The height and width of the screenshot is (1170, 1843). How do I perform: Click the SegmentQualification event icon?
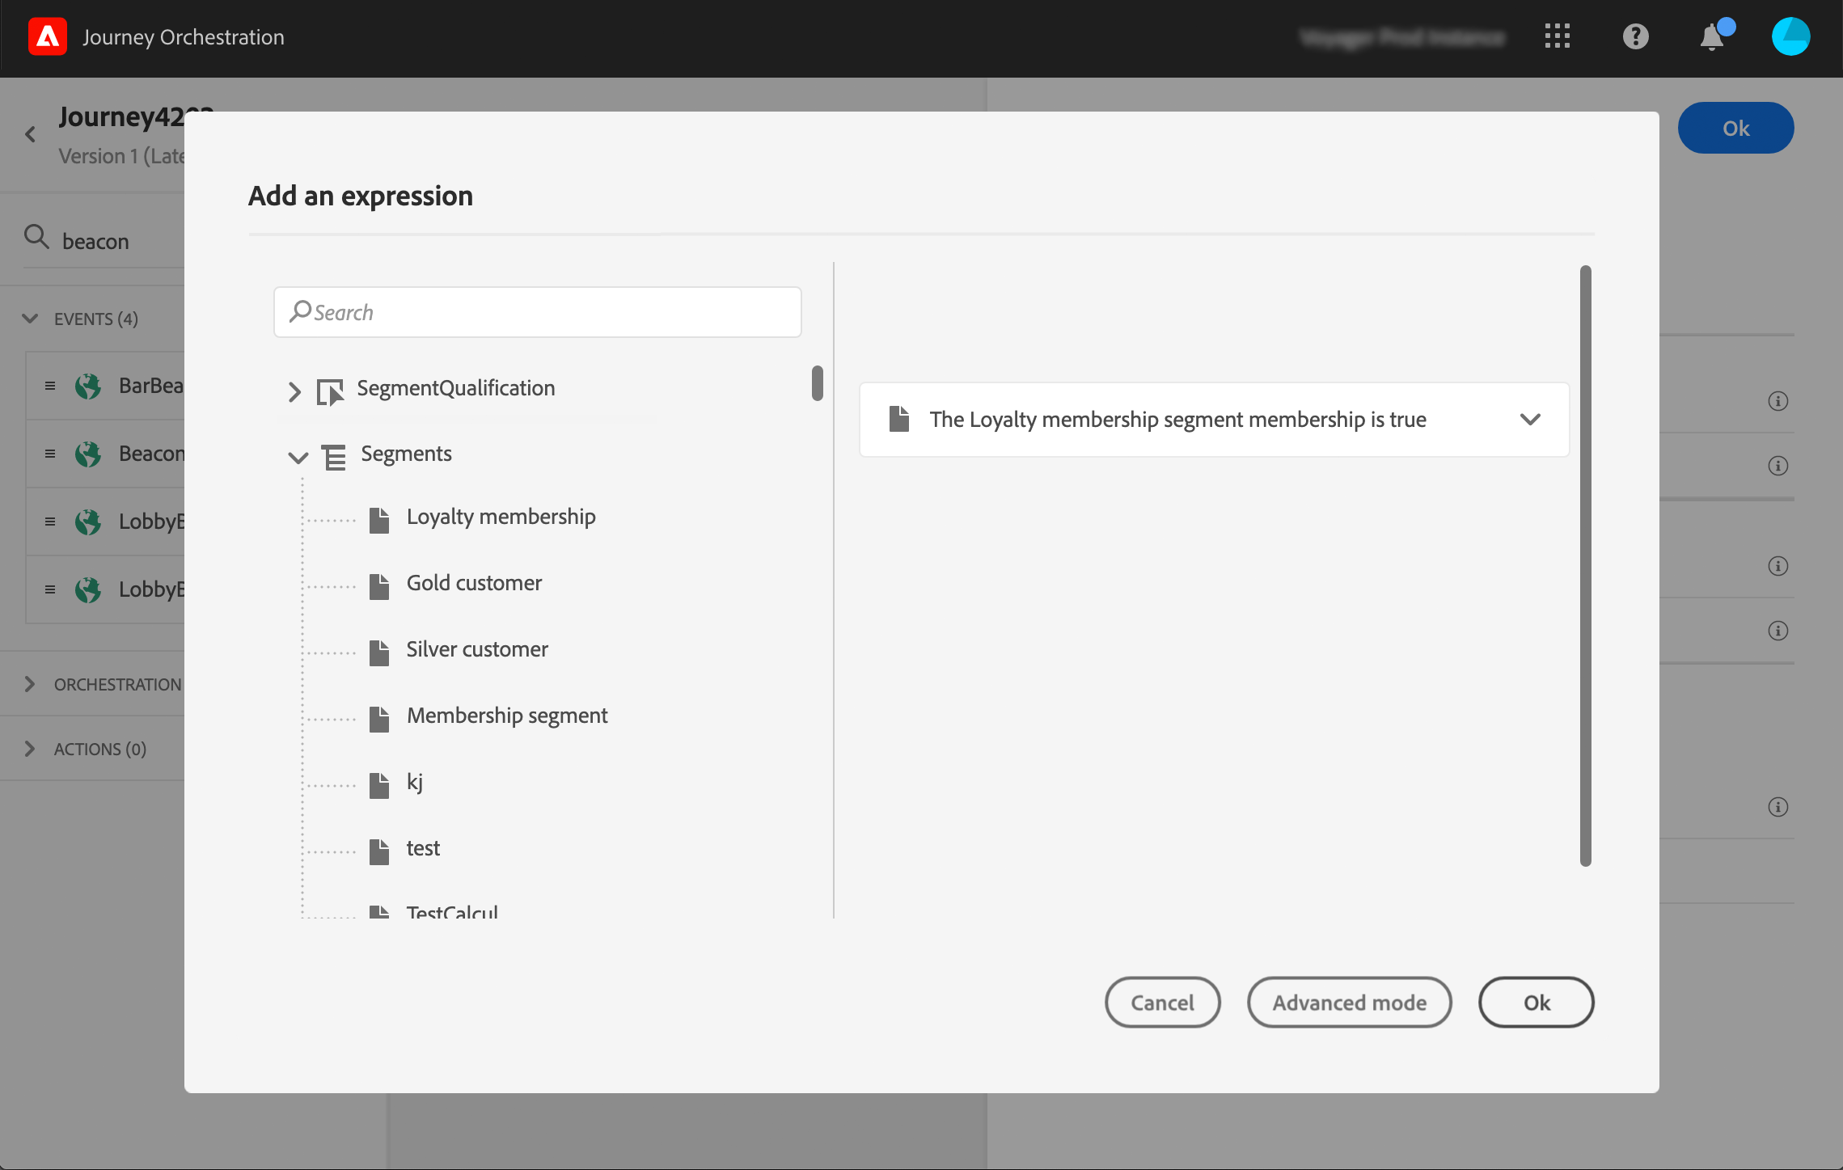coord(330,391)
